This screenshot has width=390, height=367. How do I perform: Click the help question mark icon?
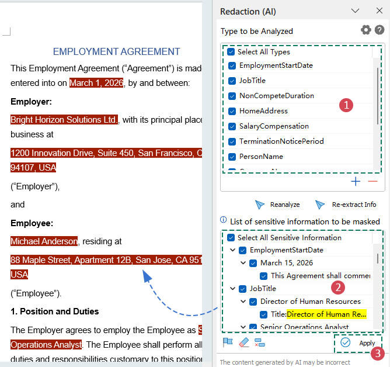click(379, 30)
